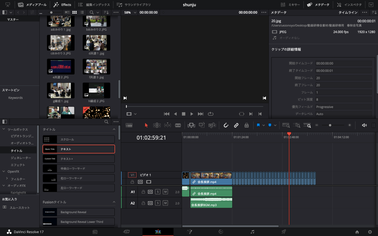
Task: Add a blue marker
Action: point(270,125)
